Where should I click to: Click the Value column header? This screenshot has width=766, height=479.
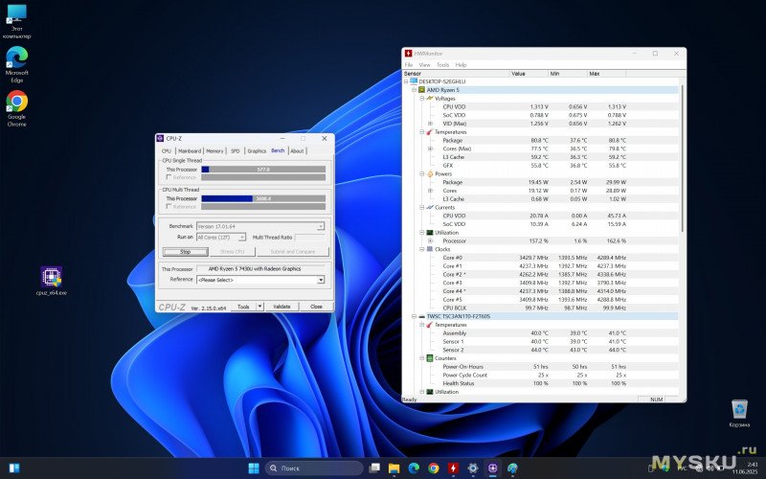pyautogui.click(x=529, y=74)
